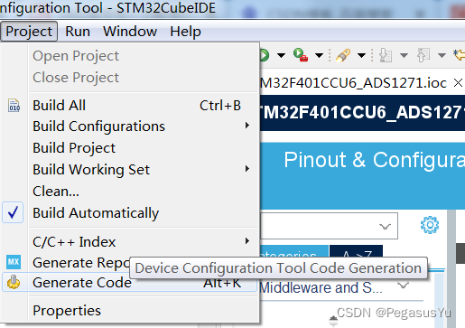Open the Help menu
This screenshot has width=465, height=328.
185,32
